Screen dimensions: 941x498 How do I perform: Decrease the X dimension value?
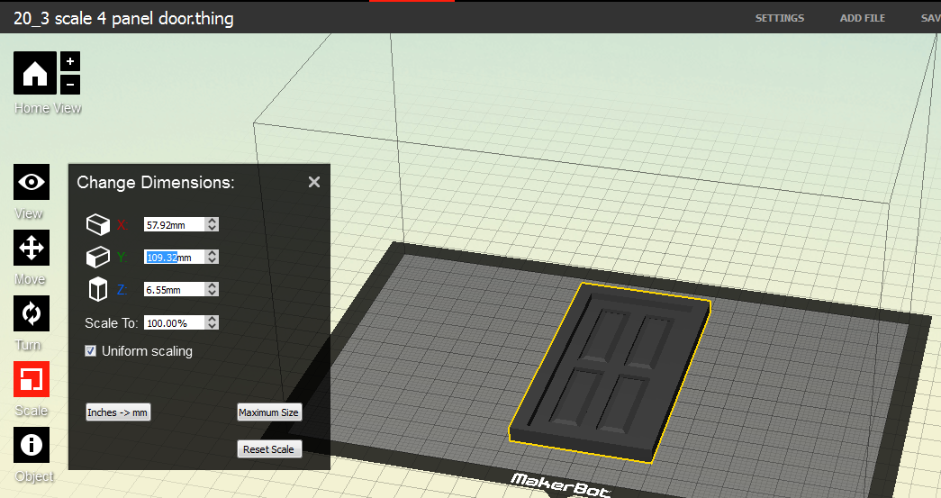click(x=212, y=228)
